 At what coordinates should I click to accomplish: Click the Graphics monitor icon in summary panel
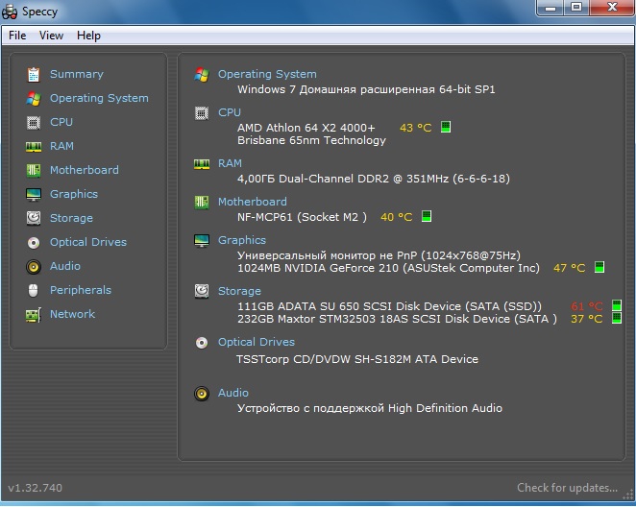[202, 241]
